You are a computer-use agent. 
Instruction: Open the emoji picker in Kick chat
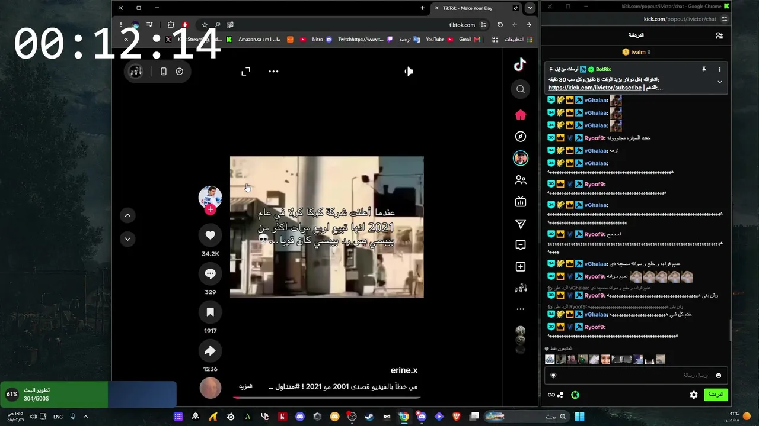(719, 375)
